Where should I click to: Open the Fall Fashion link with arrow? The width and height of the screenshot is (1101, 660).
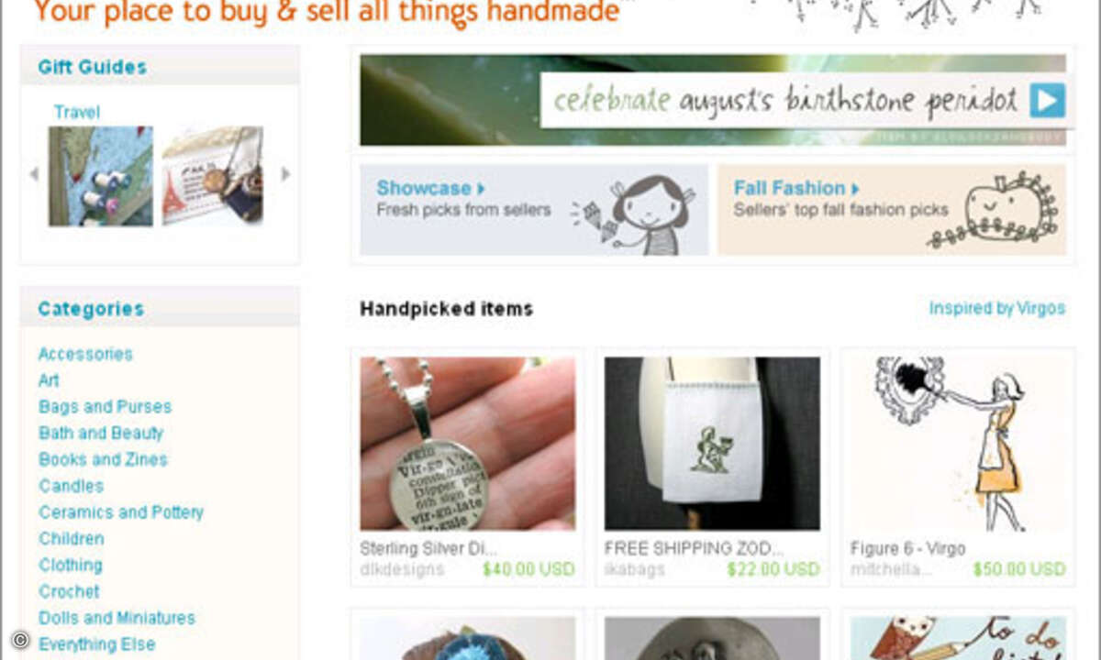click(x=796, y=188)
